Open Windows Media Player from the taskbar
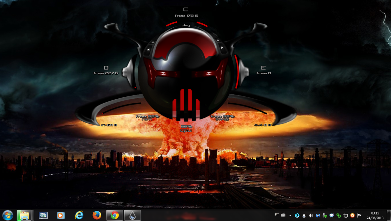Image resolution: width=391 pixels, height=221 pixels. tap(61, 215)
